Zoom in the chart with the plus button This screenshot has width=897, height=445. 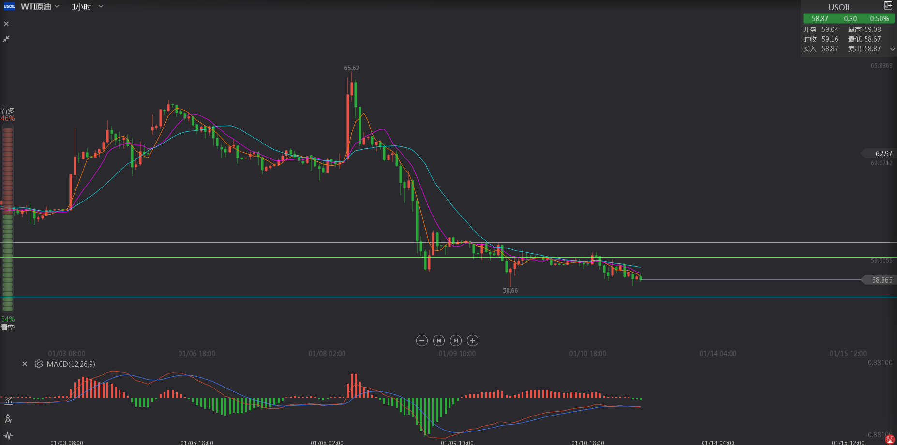click(x=473, y=341)
